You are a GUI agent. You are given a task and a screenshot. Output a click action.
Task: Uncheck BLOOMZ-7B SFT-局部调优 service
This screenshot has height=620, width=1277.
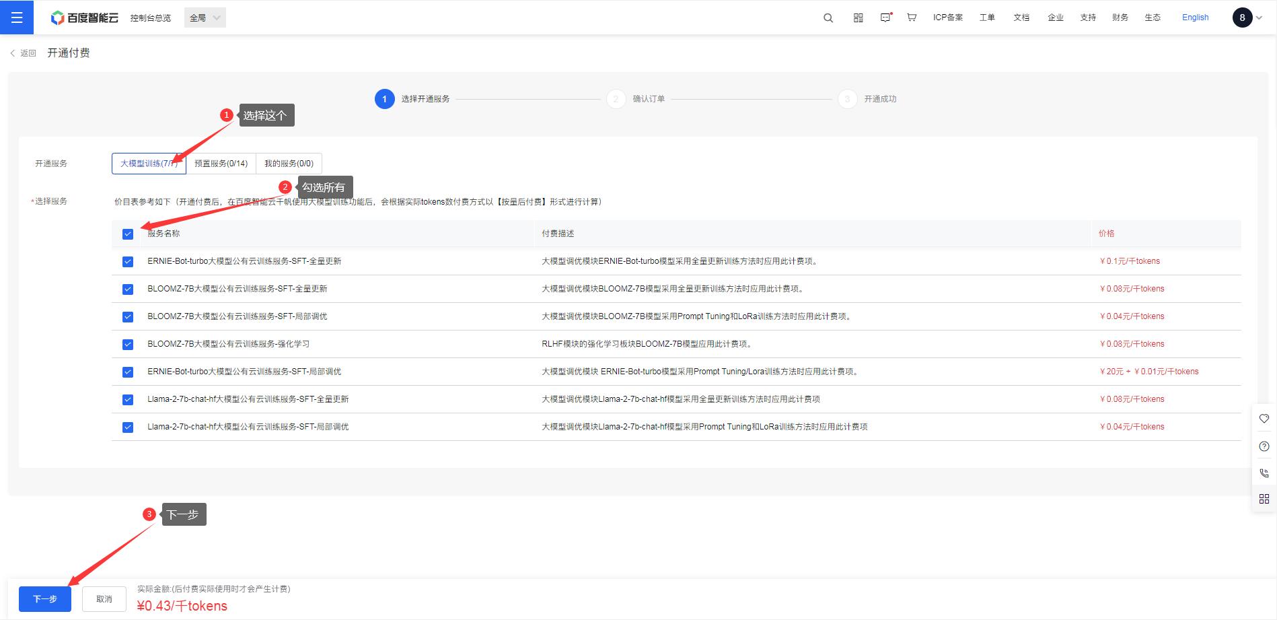pyautogui.click(x=128, y=317)
